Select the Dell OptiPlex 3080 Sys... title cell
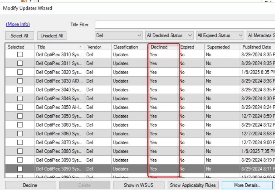Viewport: 275px width, 190px height. (x=60, y=151)
